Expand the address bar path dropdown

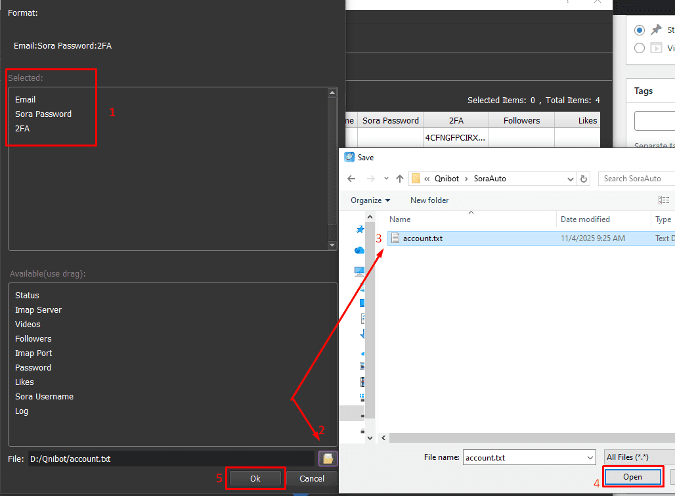(570, 179)
